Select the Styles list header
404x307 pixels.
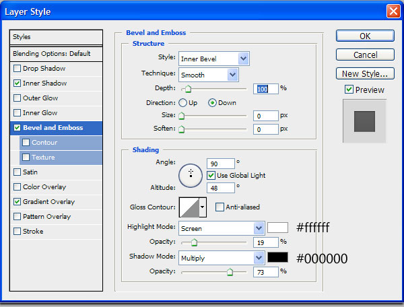pyautogui.click(x=56, y=37)
